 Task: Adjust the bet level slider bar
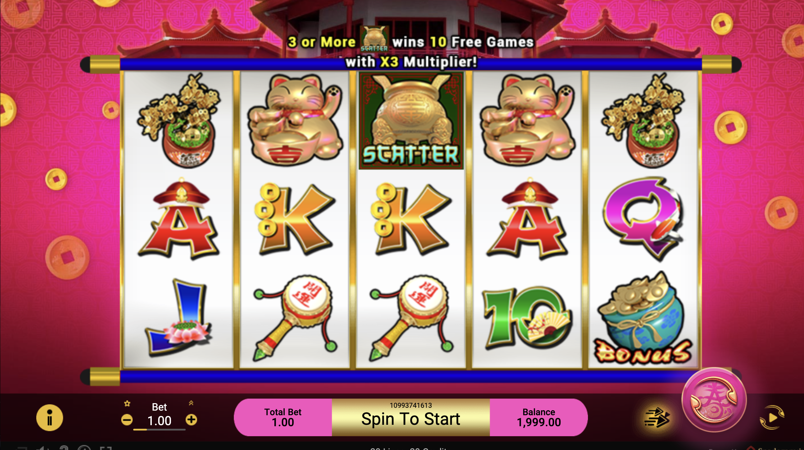tap(159, 430)
